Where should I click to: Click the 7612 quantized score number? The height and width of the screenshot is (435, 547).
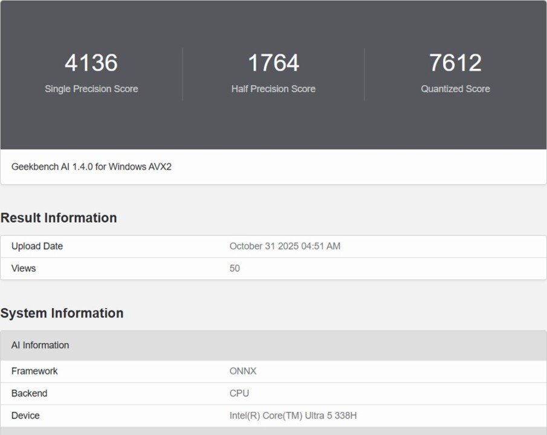(x=455, y=63)
